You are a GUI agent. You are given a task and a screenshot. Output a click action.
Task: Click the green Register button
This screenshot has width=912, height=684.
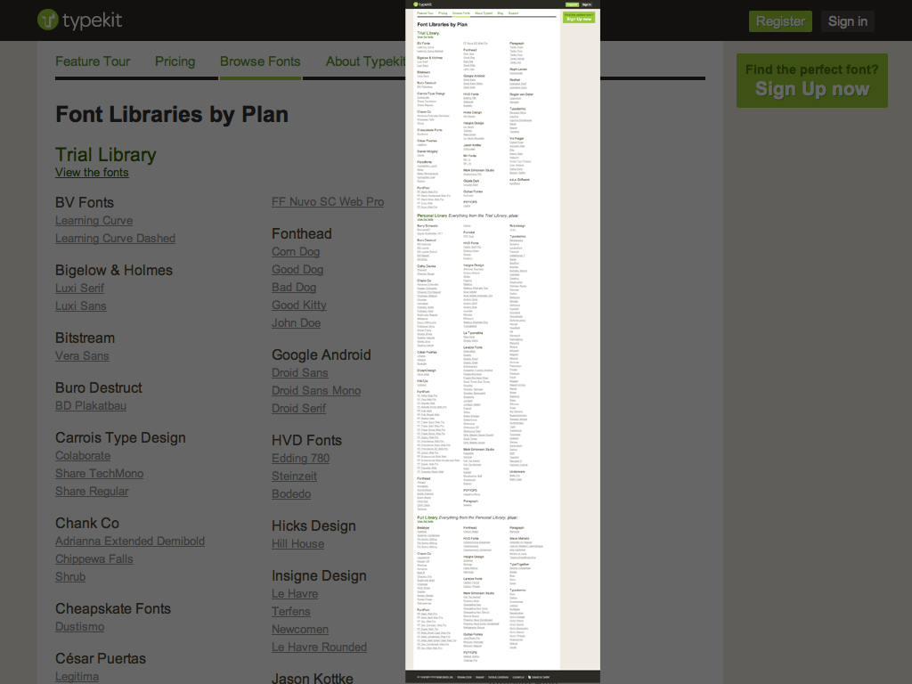[780, 21]
